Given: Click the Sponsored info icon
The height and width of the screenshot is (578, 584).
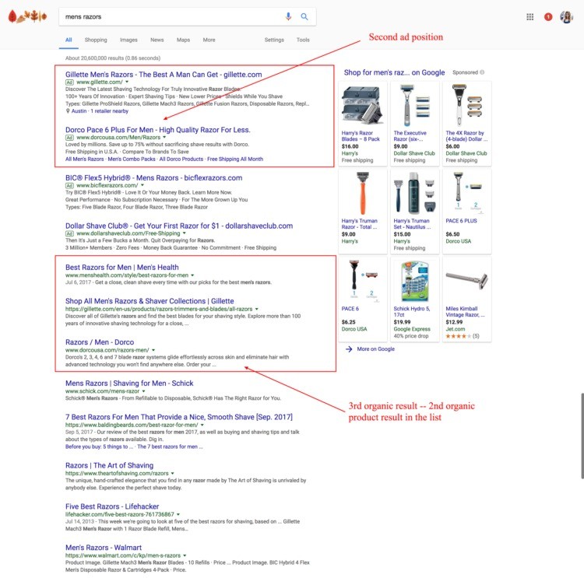Looking at the screenshot, I should coord(482,72).
